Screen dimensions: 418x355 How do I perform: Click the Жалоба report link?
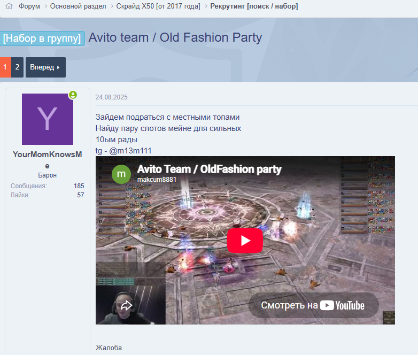coord(109,348)
